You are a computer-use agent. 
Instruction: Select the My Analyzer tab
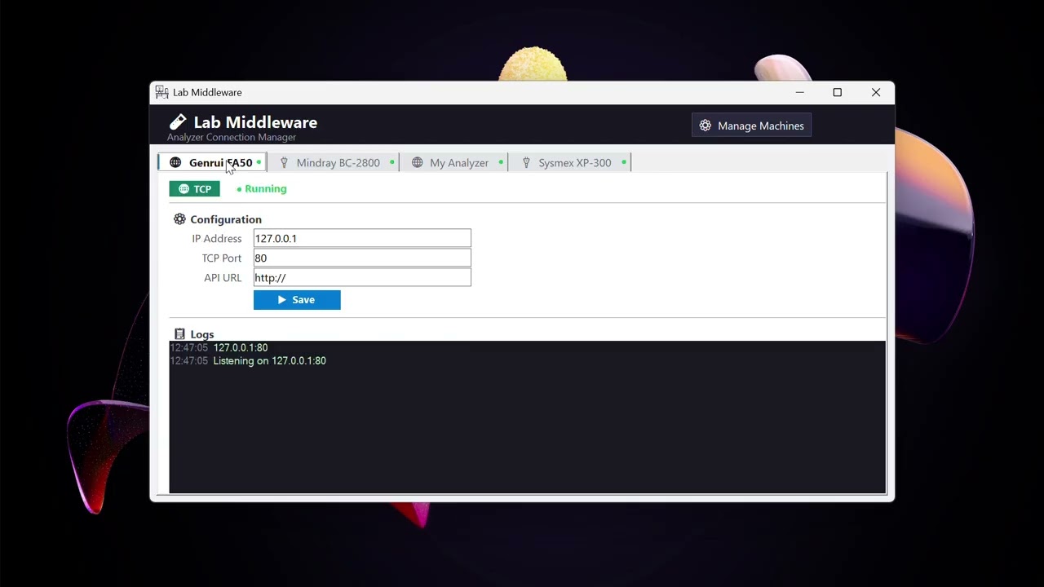(453, 163)
